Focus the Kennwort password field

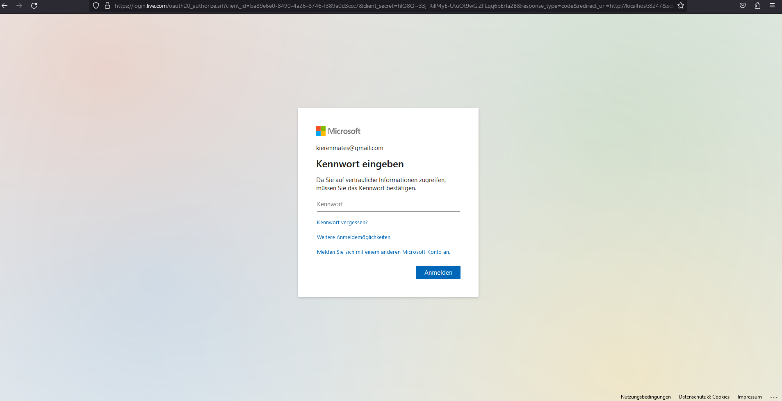[388, 204]
